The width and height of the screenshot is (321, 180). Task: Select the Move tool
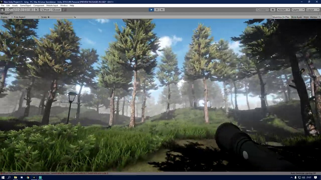9,10
